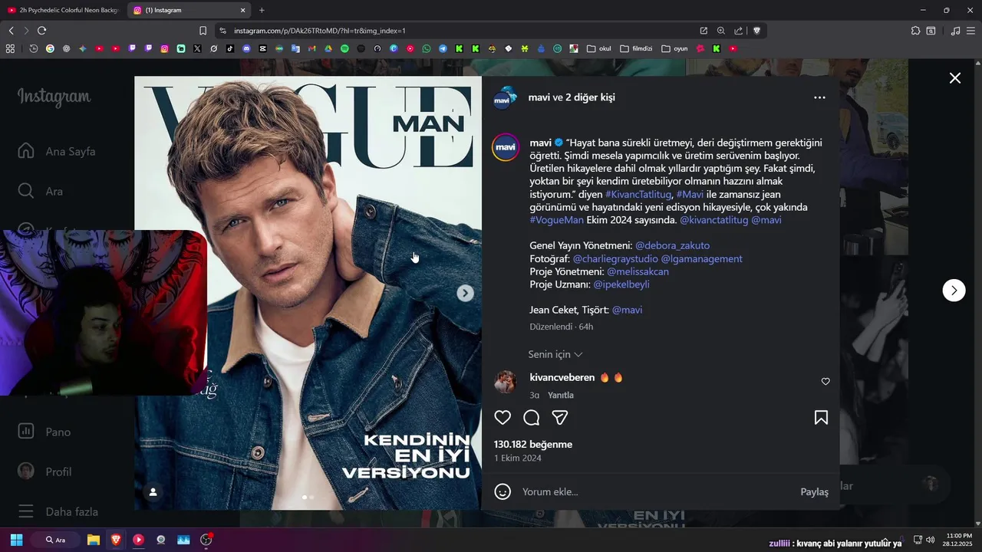The height and width of the screenshot is (552, 982).
Task: Share the post with the paper plane icon
Action: pos(560,418)
